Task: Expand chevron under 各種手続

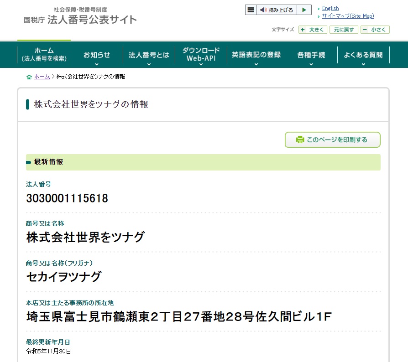Action: tap(311, 64)
